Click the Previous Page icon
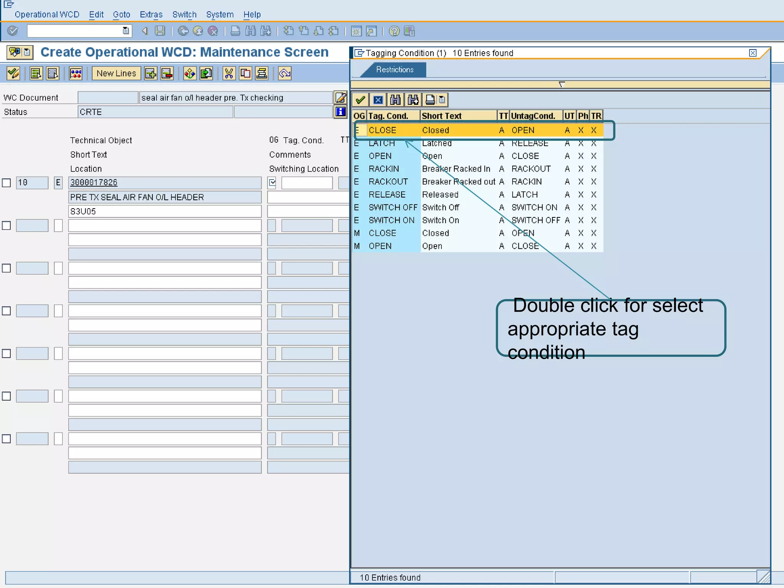Screen dimensions: 784x588 point(304,31)
